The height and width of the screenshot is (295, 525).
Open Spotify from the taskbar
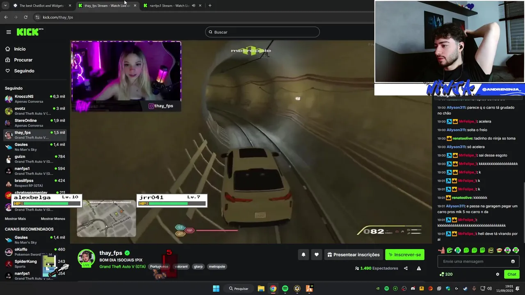click(285, 288)
